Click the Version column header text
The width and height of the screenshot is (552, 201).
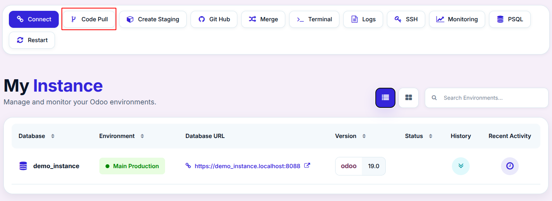click(x=346, y=136)
